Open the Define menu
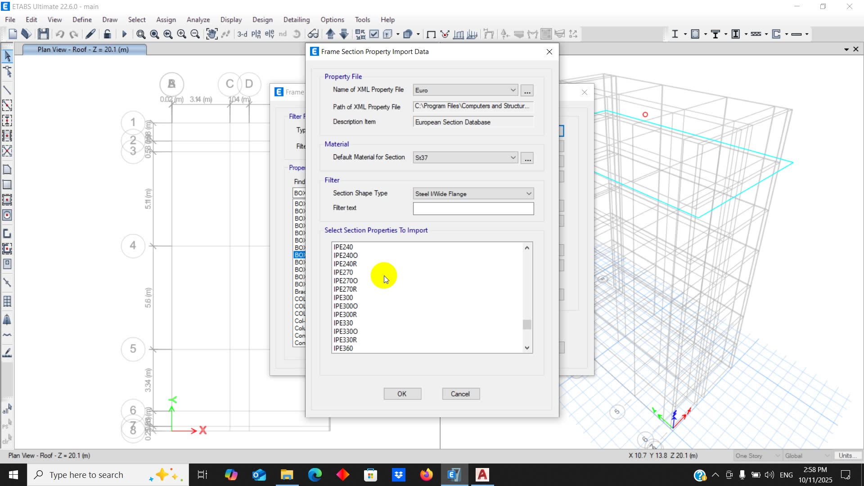This screenshot has width=864, height=486. pyautogui.click(x=82, y=20)
